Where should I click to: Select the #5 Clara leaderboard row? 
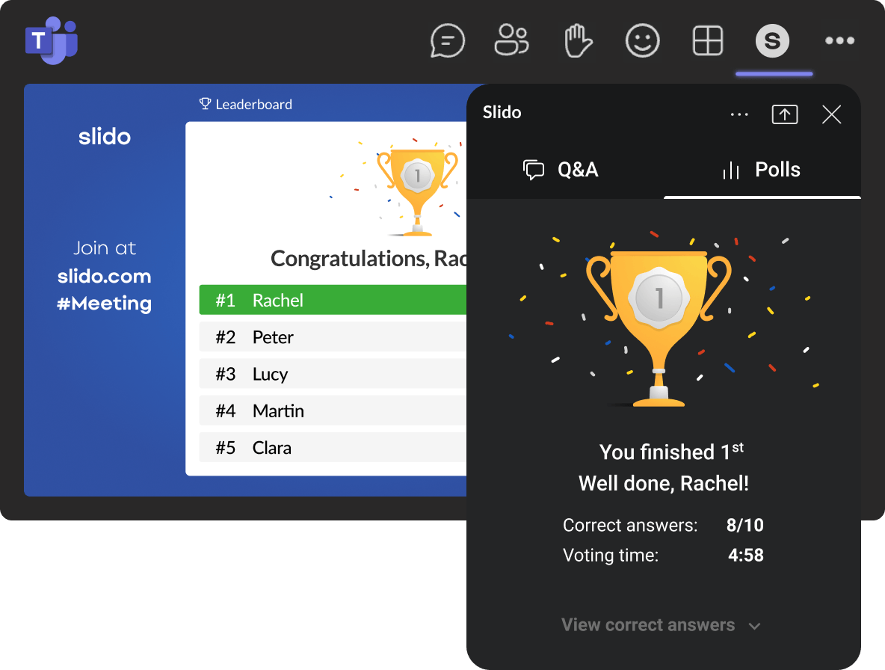coord(333,448)
